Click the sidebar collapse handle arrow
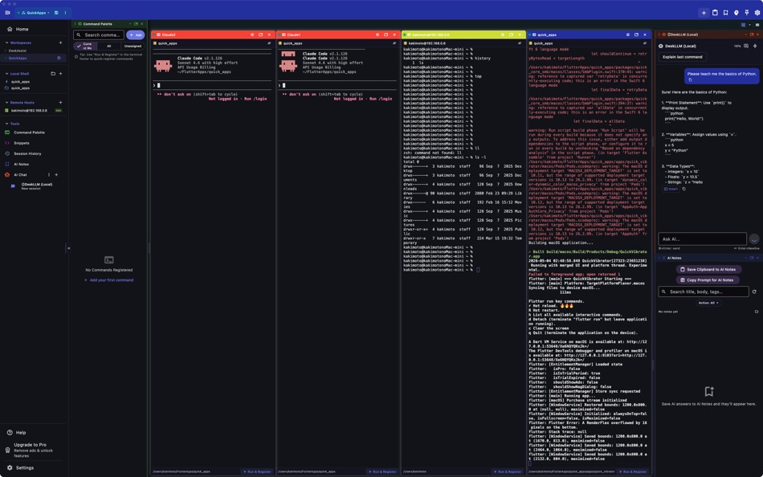Screen dimensions: 763x477 pos(68,248)
